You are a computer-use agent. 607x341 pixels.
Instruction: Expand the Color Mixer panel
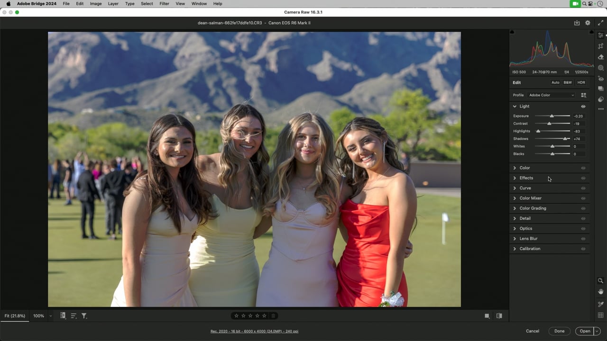point(515,198)
